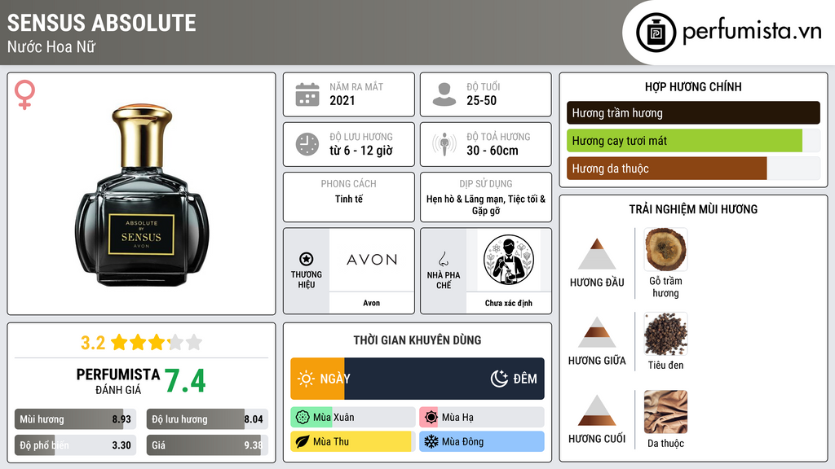
Task: Open the Gỗ trầm hương note image
Action: [665, 249]
